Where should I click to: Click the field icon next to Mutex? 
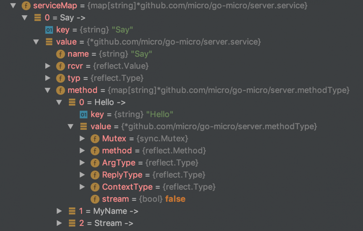click(95, 139)
